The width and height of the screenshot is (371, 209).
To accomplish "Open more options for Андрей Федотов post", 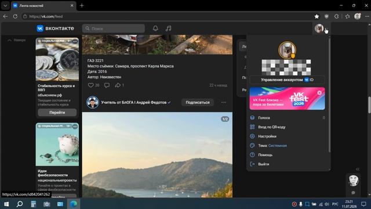I will (224, 102).
